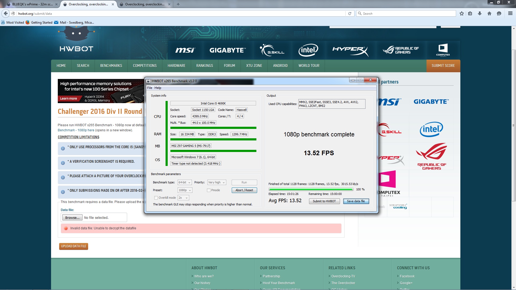
Task: Click the browser Back arrow button
Action: [6, 13]
